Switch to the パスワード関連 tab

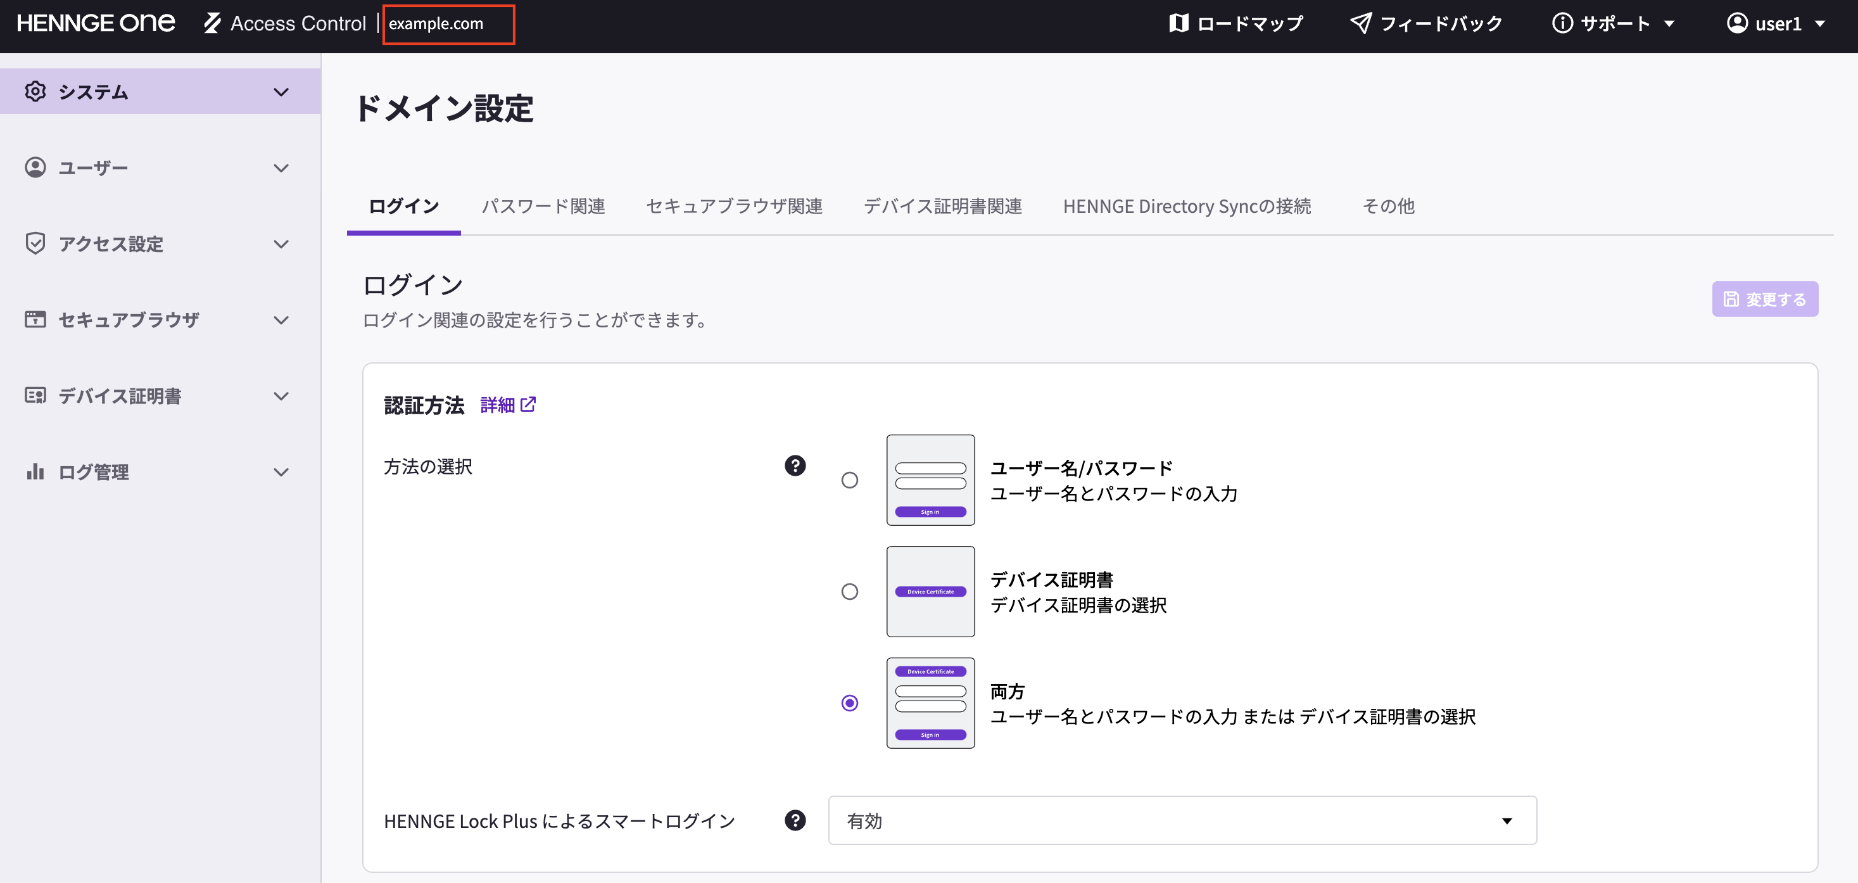(x=543, y=206)
